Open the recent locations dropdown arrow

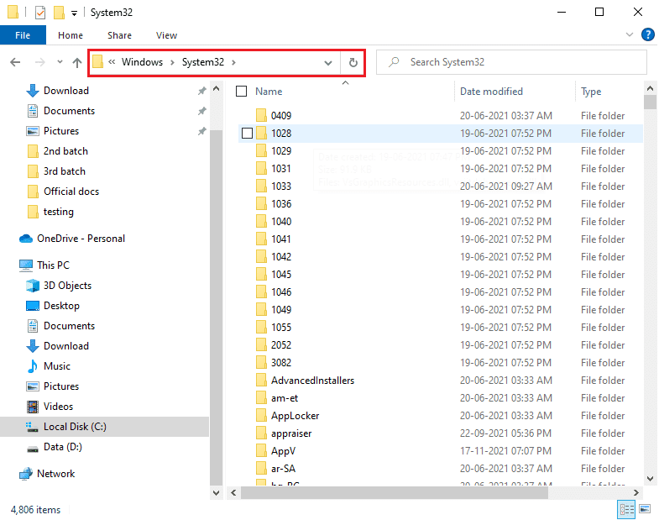pyautogui.click(x=60, y=62)
